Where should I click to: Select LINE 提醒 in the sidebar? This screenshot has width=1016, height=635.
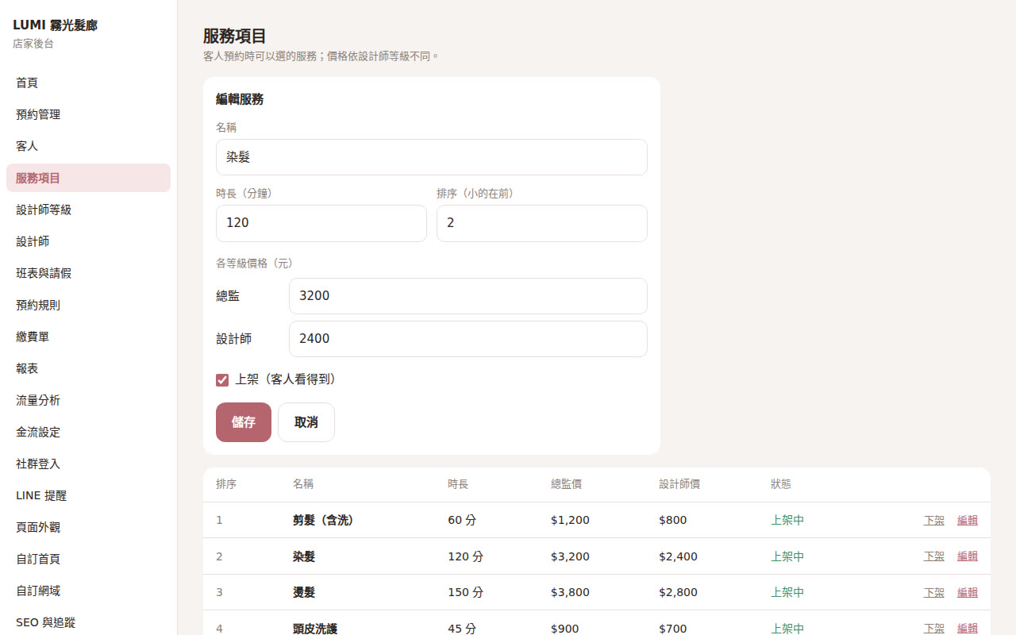[88, 495]
